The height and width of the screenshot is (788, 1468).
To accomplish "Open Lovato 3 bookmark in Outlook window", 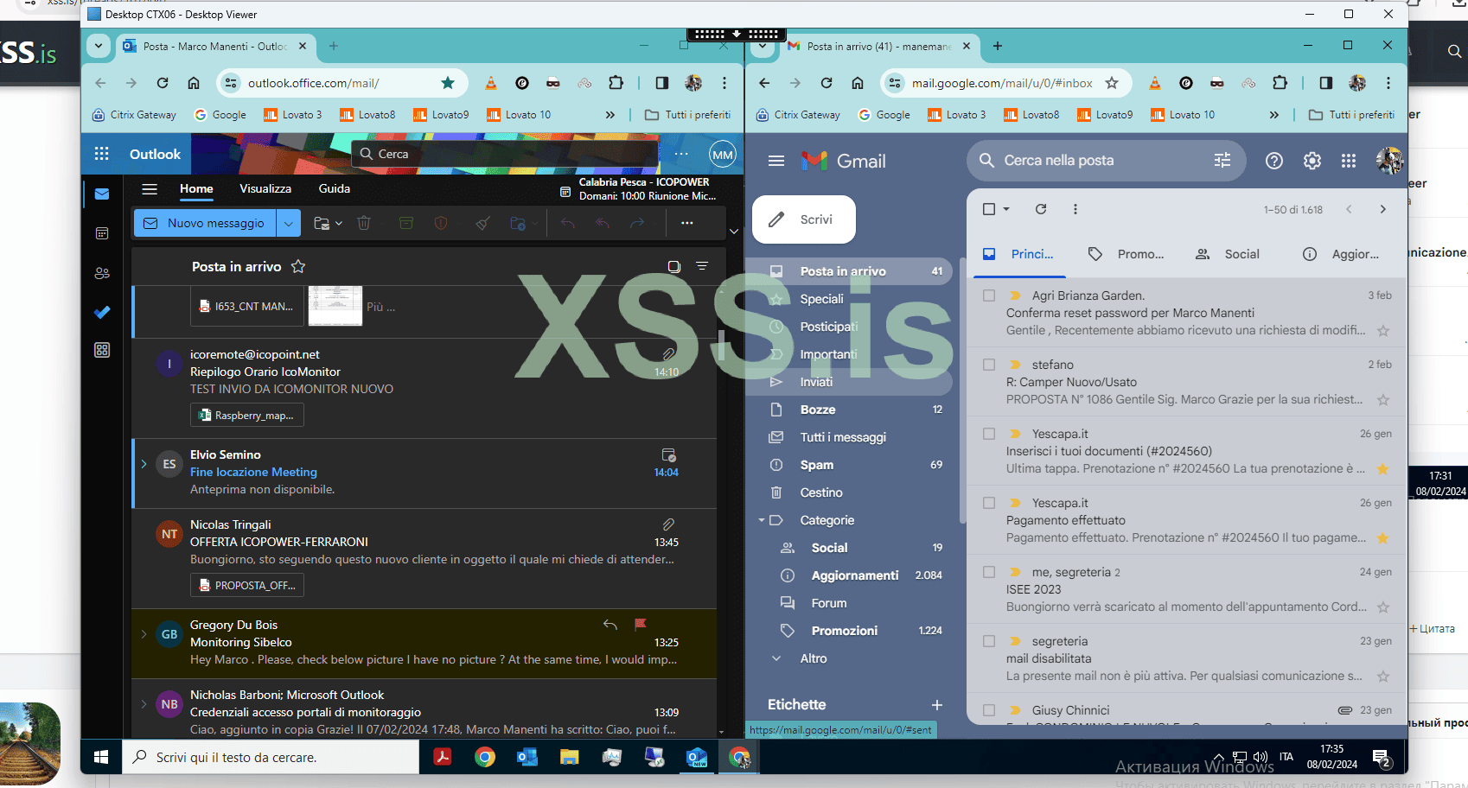I will click(292, 115).
